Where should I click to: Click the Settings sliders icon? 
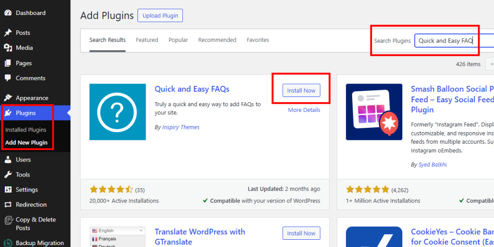coord(8,190)
